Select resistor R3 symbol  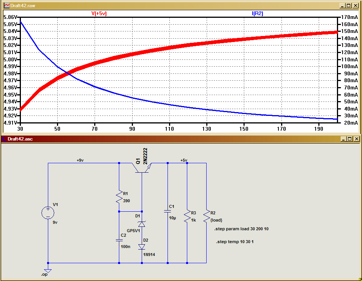pyautogui.click(x=187, y=216)
